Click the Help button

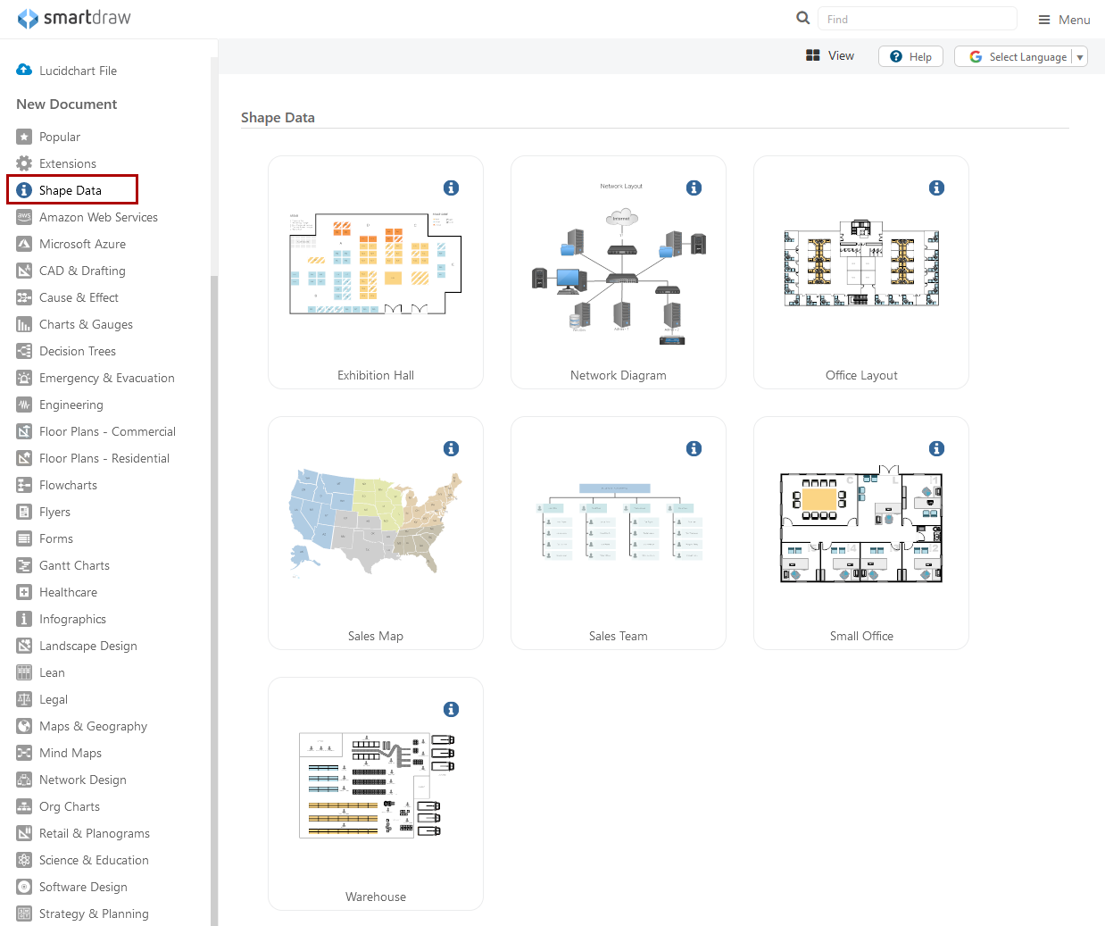pyautogui.click(x=910, y=57)
